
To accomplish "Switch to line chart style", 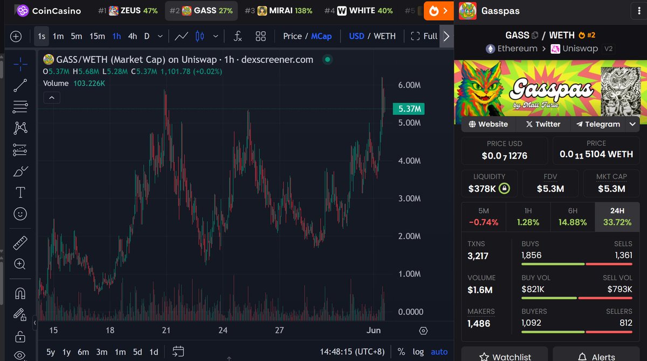I will (x=181, y=37).
